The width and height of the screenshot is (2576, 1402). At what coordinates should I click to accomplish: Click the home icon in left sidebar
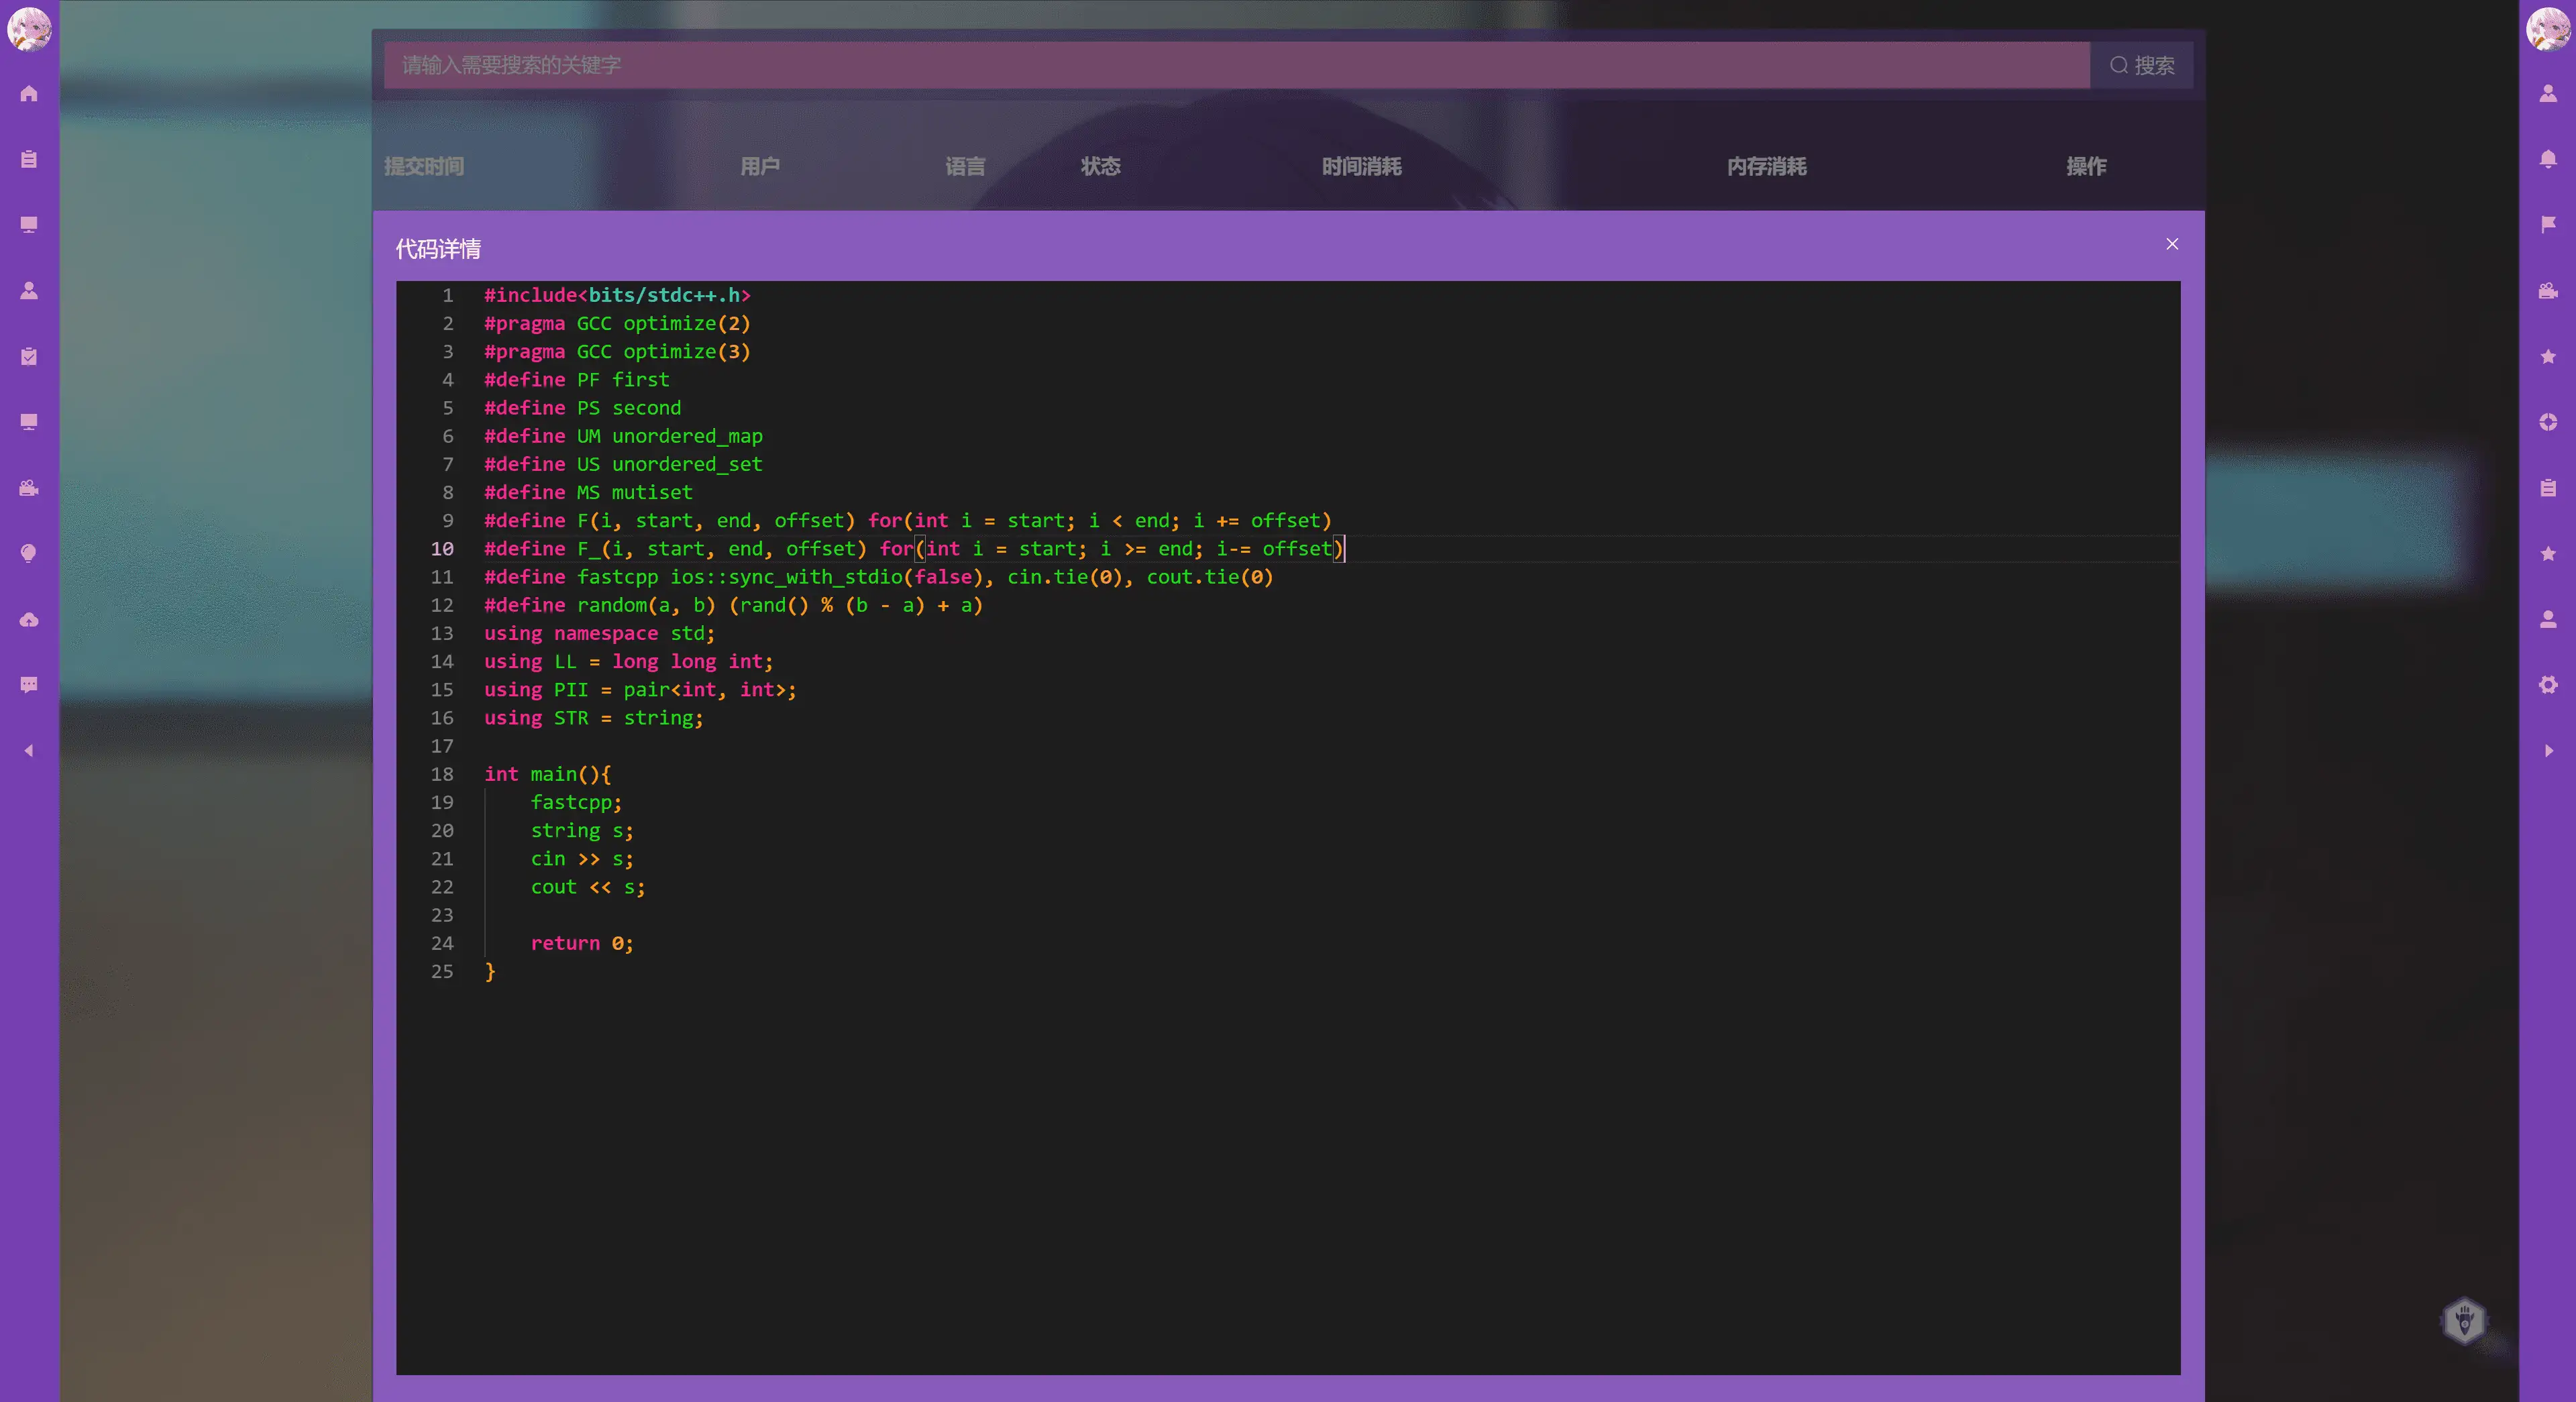(x=29, y=94)
